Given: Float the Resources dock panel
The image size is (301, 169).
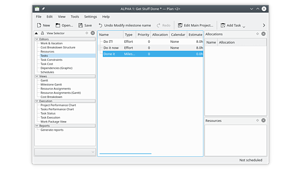Looking at the screenshot, I should pos(258,120).
